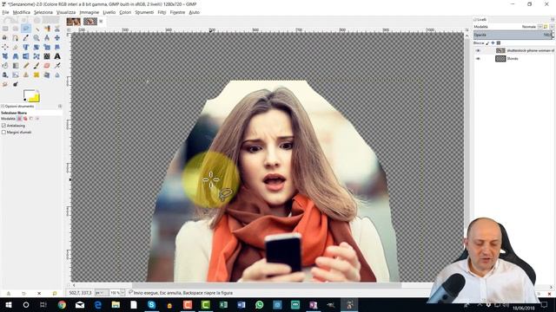Reset tool options to defaults

55,294
